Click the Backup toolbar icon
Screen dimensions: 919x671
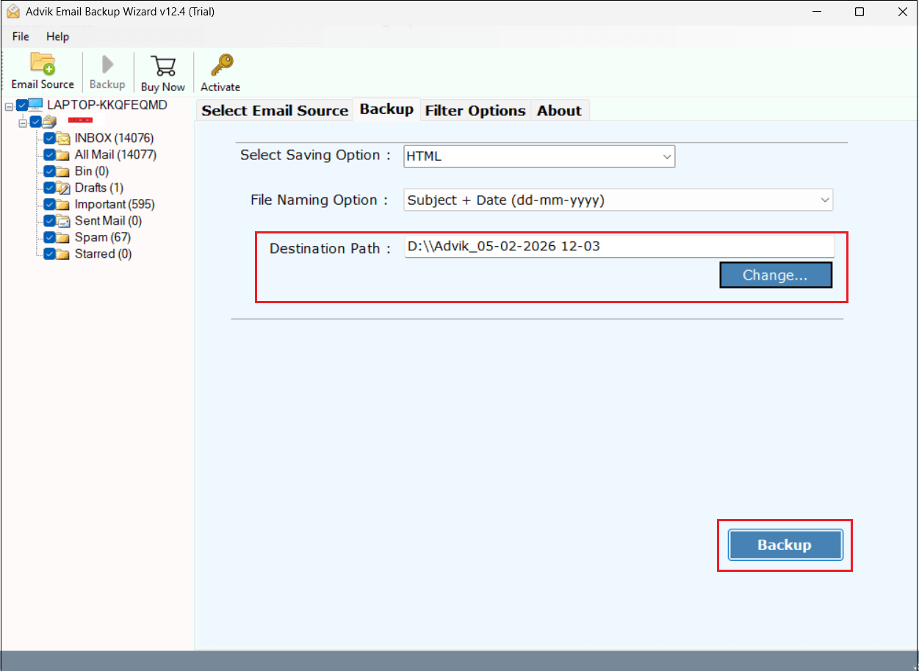[x=107, y=71]
